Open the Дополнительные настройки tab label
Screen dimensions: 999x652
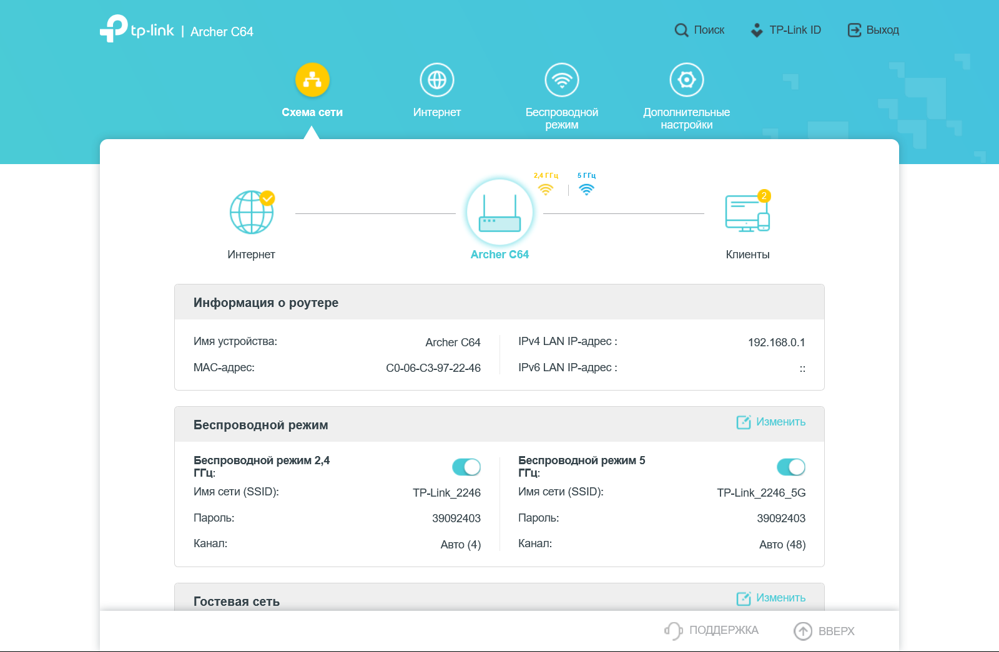click(x=687, y=119)
